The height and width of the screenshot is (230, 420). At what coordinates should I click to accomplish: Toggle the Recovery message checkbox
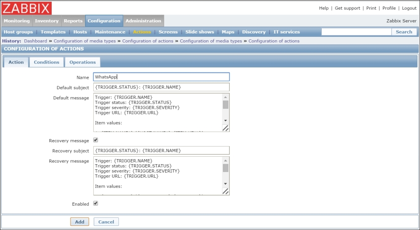click(96, 140)
